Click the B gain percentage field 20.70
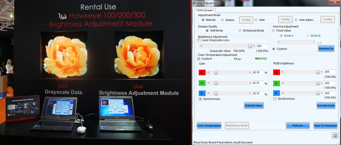Screen dimensions: 341x145 tap(258, 93)
